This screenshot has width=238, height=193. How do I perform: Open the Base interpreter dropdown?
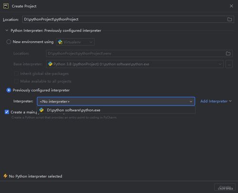135,64
